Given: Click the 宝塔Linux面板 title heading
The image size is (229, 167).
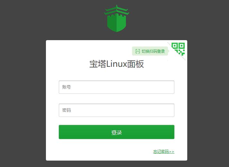Looking at the screenshot, I should [117, 64].
